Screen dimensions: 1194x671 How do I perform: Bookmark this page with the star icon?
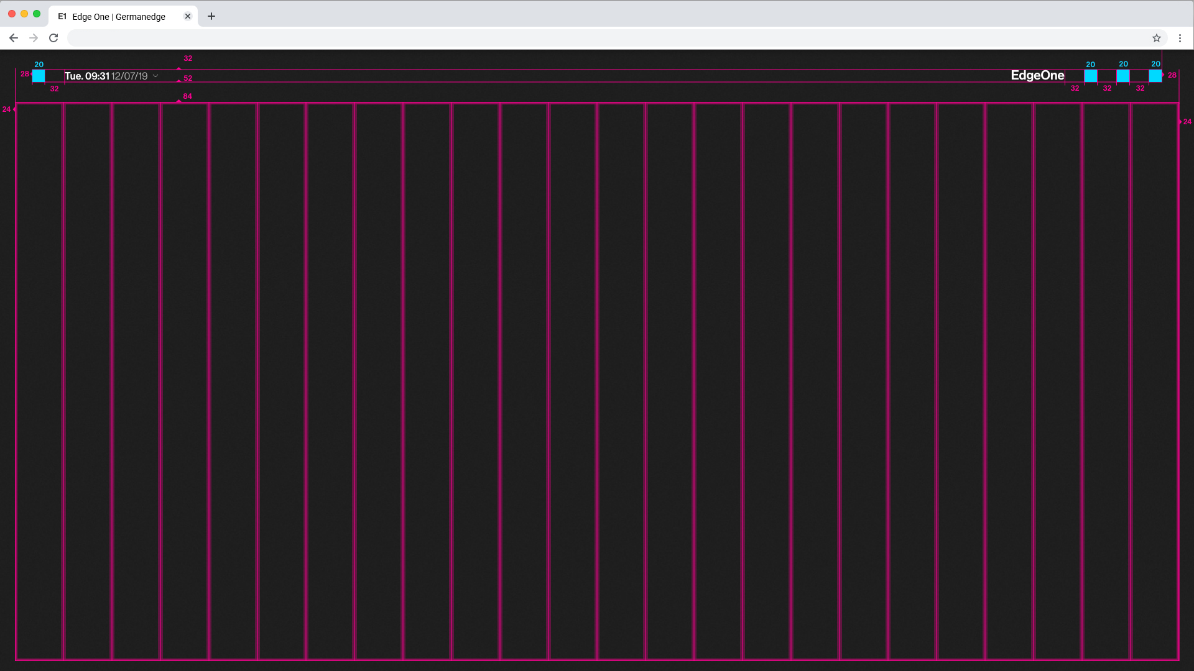[1156, 38]
